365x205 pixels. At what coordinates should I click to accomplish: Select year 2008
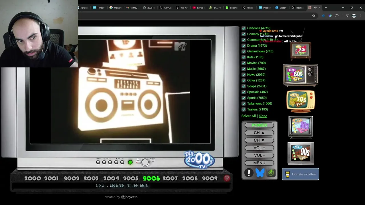coord(190,179)
